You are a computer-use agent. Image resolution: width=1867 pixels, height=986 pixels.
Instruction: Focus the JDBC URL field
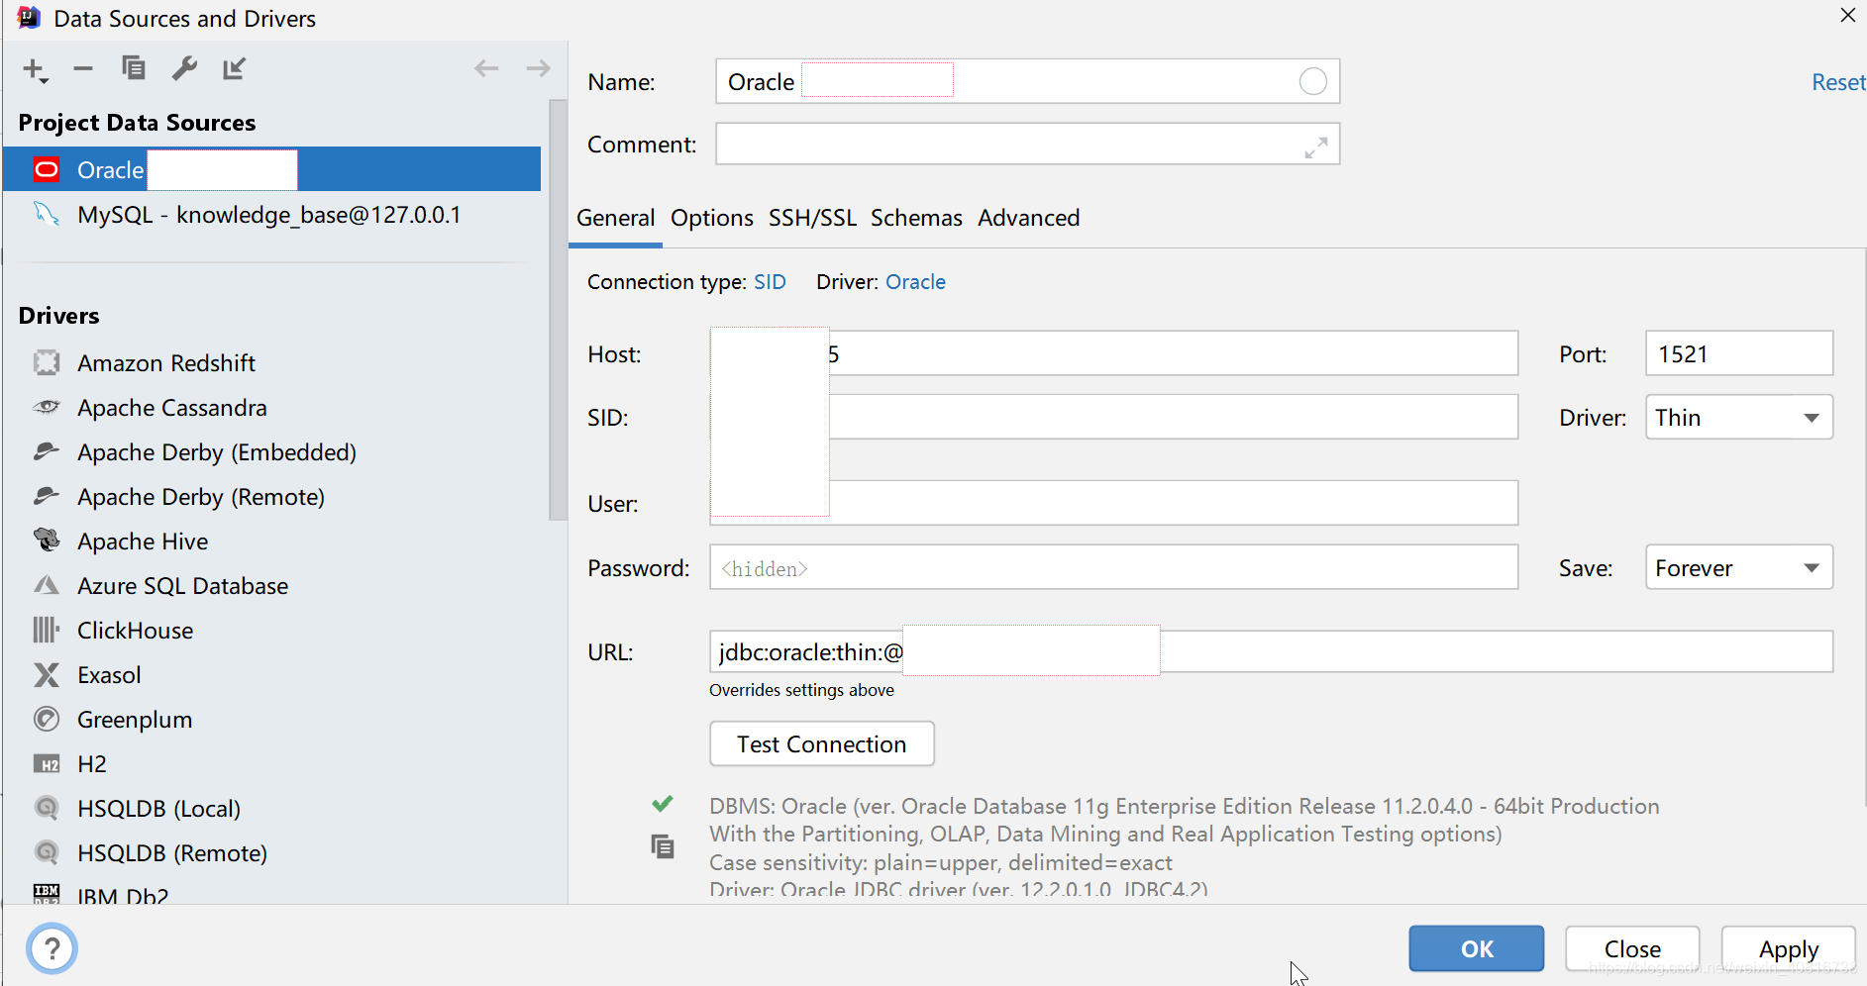point(1272,651)
